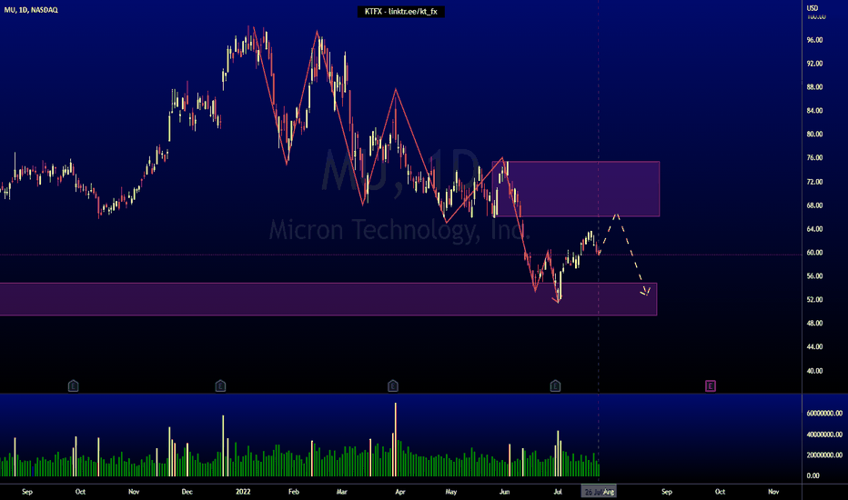Click the 80.00 price axis label
This screenshot has width=848, height=500.
(x=814, y=134)
